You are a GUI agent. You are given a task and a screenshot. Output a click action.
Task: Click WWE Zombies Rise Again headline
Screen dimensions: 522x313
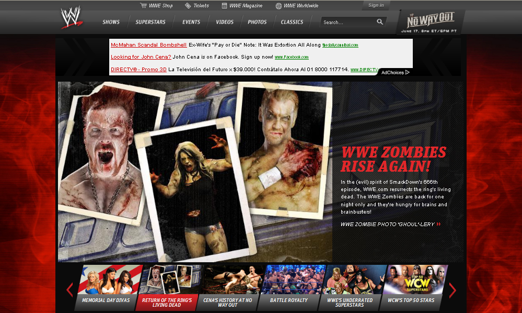tap(393, 159)
